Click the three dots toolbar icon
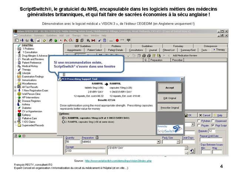Viewport: 237px width, 178px height. (x=111, y=40)
